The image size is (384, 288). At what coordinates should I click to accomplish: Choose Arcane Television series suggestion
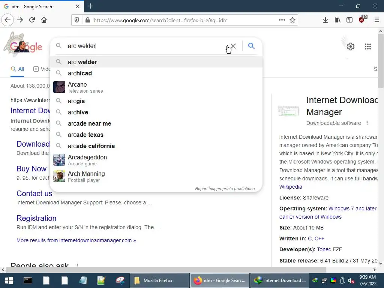[x=156, y=87]
